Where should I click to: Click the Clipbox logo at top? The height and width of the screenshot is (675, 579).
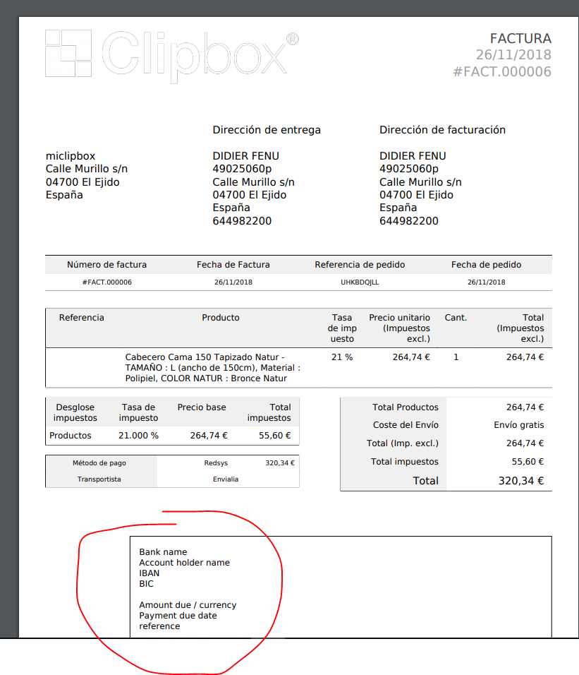pyautogui.click(x=171, y=56)
